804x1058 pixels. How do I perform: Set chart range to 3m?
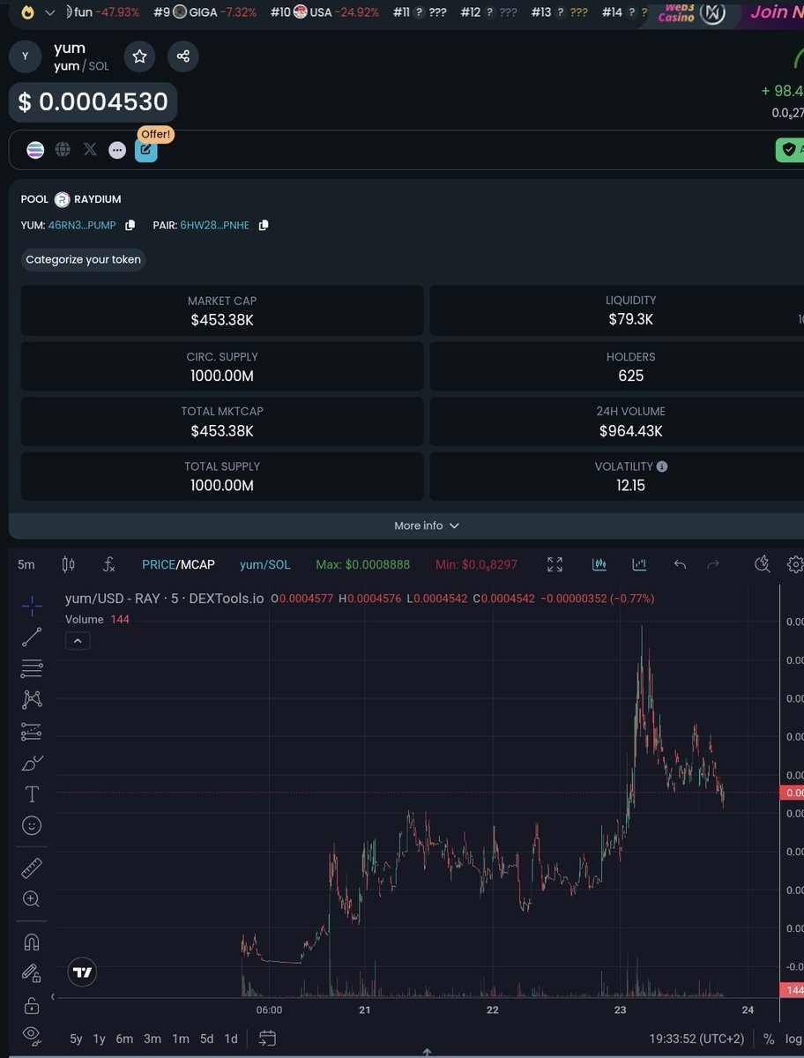click(x=153, y=1039)
